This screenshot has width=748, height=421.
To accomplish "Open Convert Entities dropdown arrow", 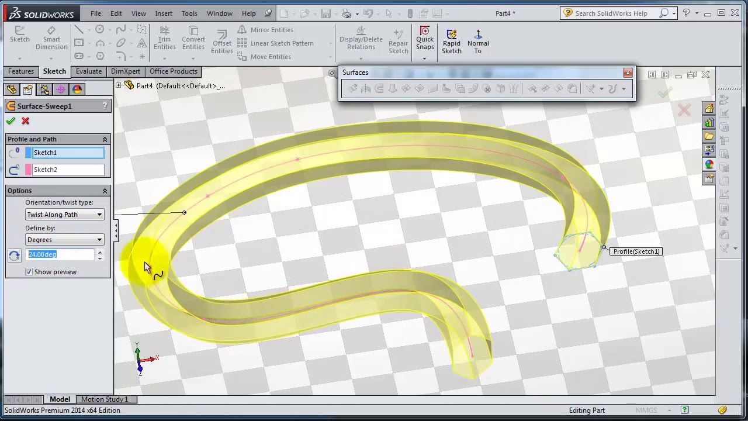I will click(193, 58).
